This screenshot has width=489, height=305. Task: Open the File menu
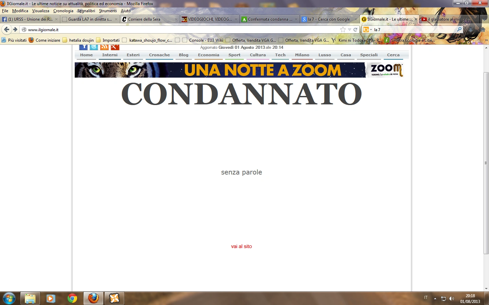coord(5,11)
